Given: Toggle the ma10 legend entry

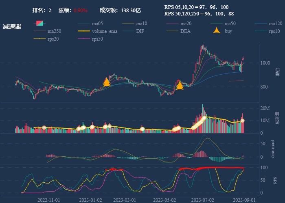Looking at the screenshot, I should click(x=128, y=24).
